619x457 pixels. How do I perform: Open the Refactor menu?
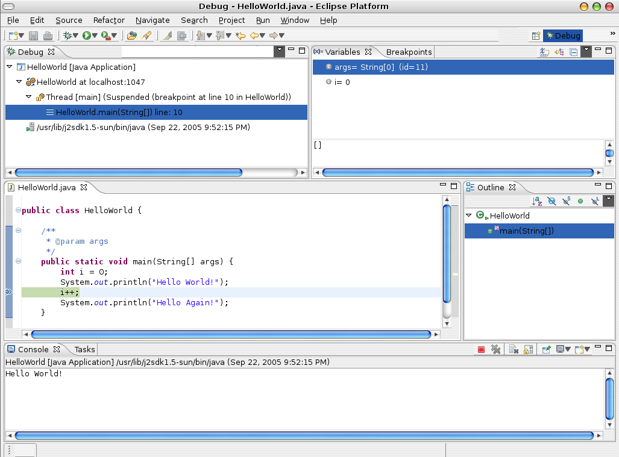point(109,20)
